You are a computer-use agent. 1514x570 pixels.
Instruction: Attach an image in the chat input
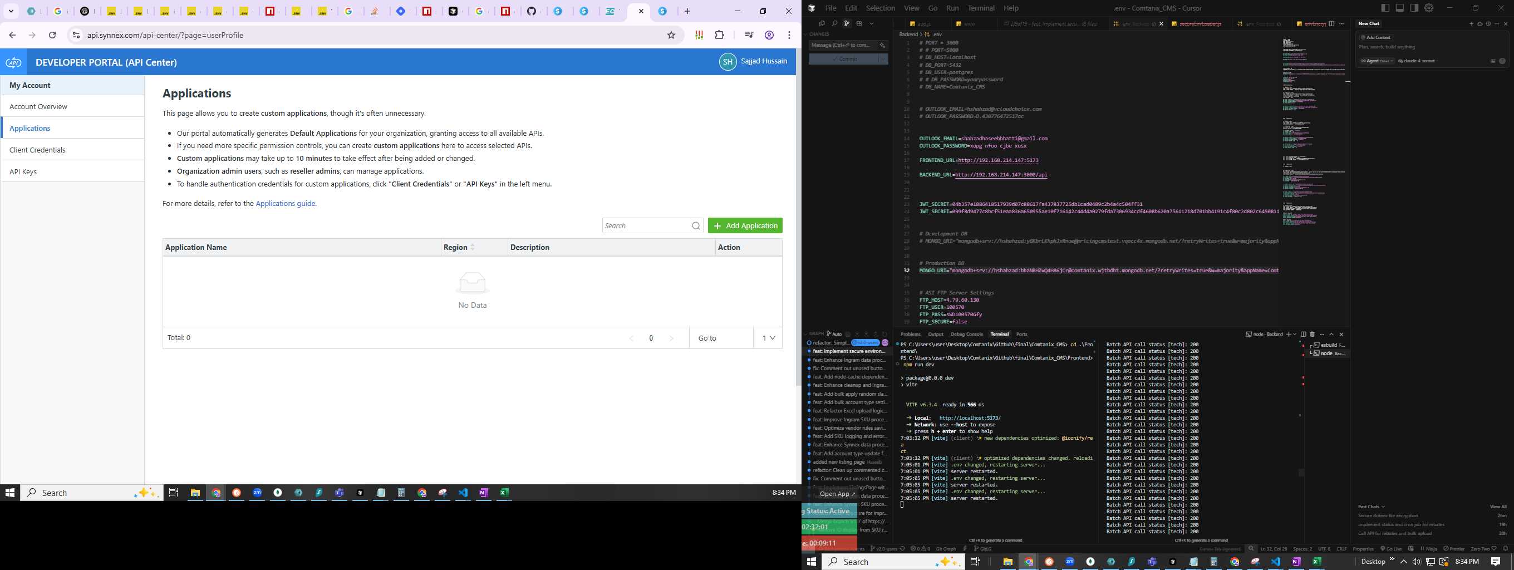[1493, 61]
